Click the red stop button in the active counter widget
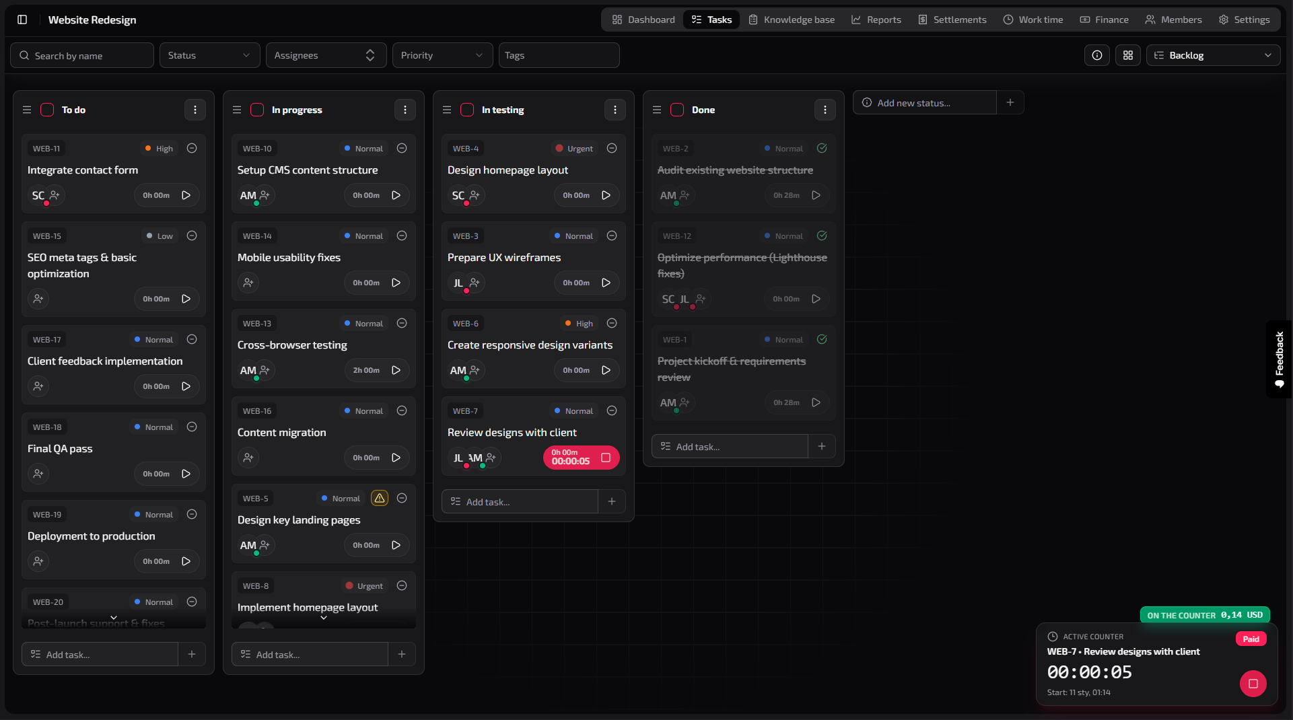 coord(1253,684)
